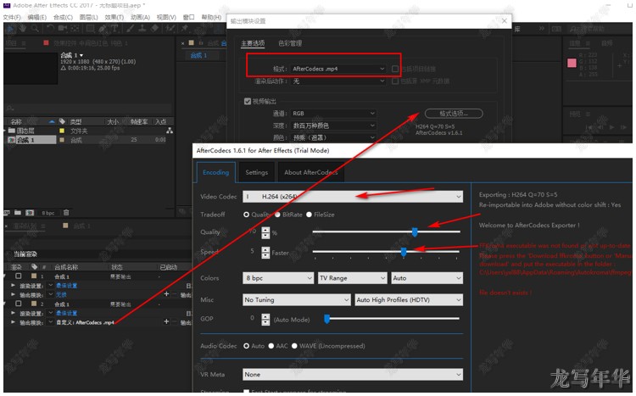Select the Type text tool
636x396 pixels.
114,28
